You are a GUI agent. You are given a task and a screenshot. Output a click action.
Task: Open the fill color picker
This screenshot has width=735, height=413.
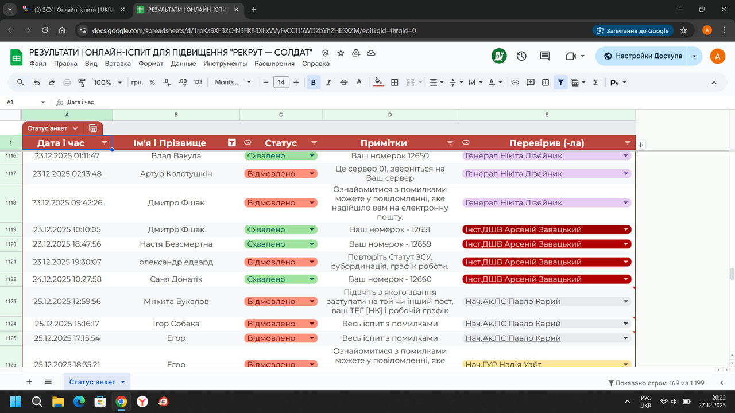point(378,83)
